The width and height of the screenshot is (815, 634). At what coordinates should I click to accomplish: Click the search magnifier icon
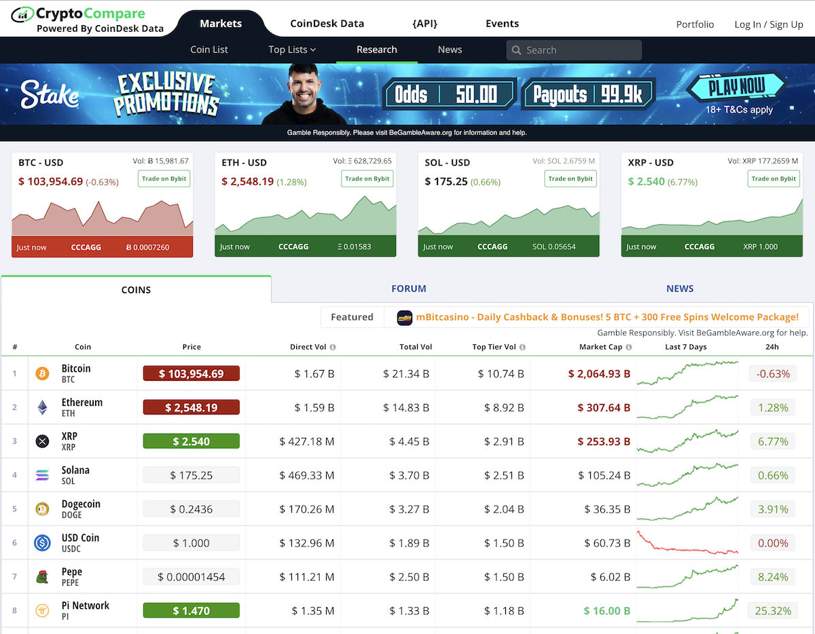pyautogui.click(x=518, y=50)
